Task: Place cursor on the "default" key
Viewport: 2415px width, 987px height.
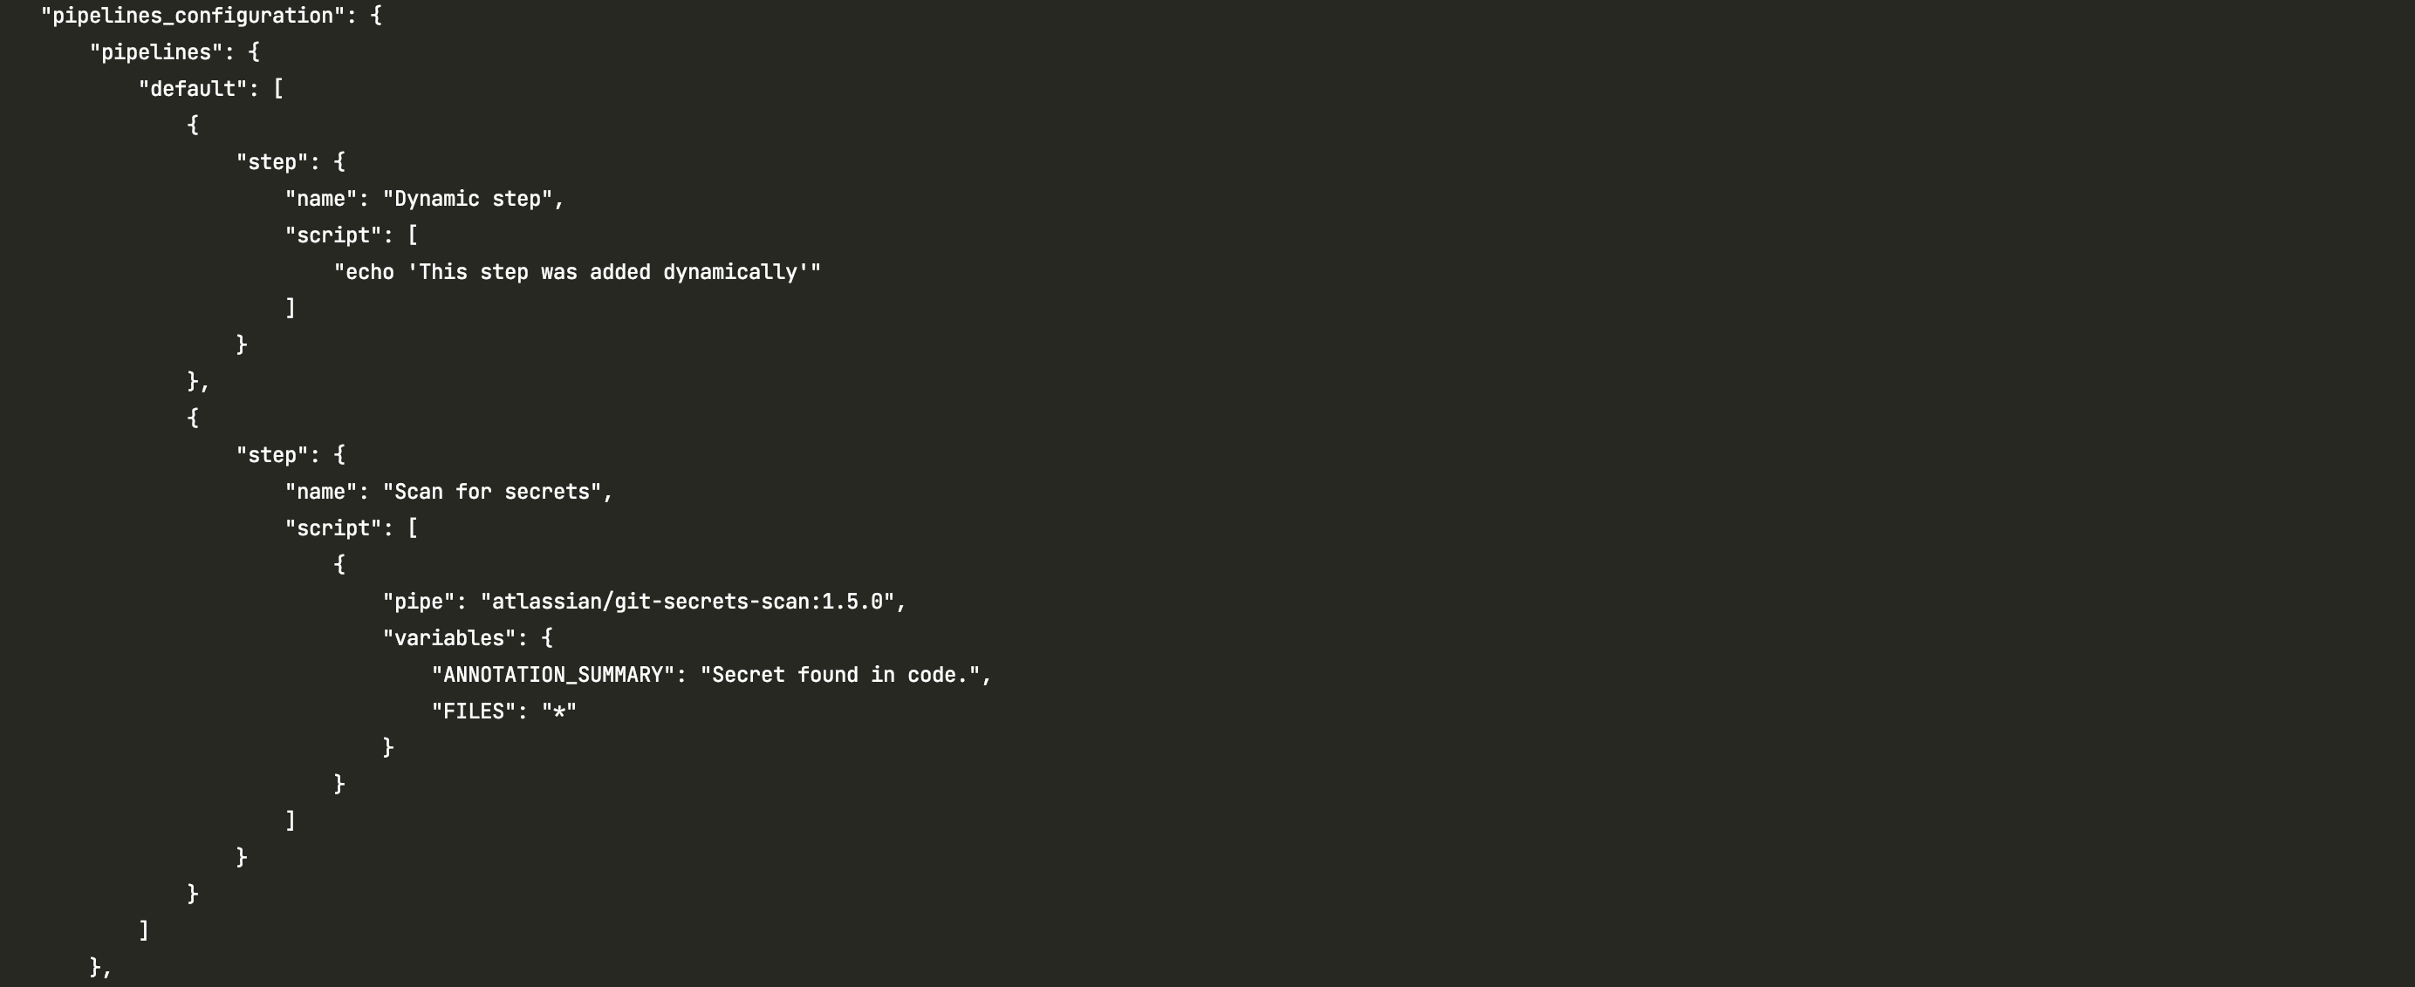Action: [192, 89]
